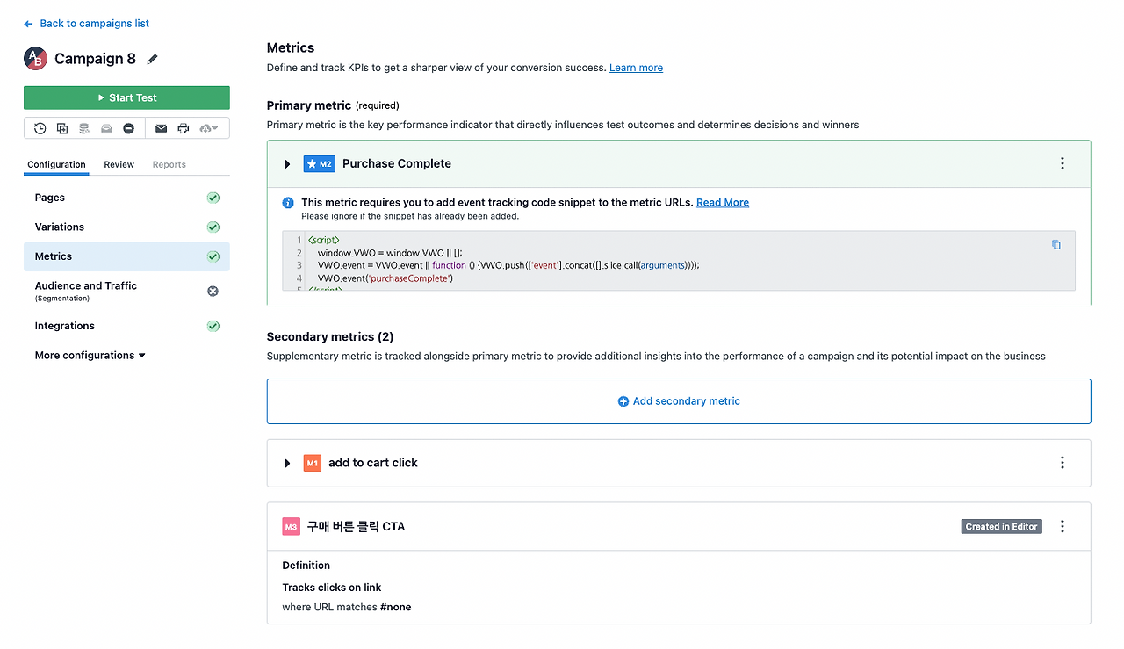
Task: Open the Read More link
Action: coord(722,202)
